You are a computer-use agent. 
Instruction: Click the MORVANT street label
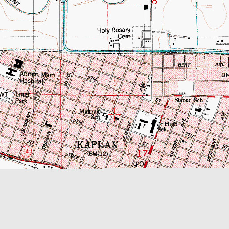click(x=212, y=150)
